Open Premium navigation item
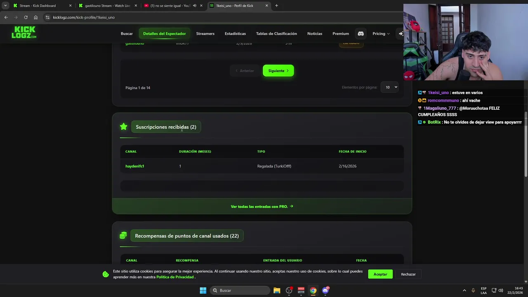 341,34
